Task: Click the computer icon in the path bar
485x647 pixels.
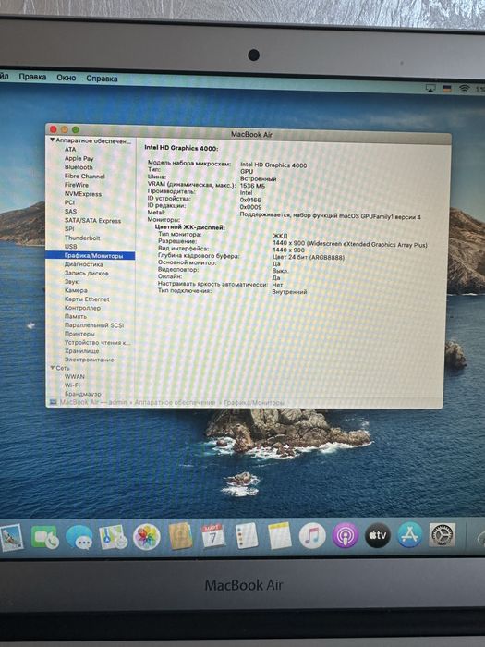Action: 53,401
